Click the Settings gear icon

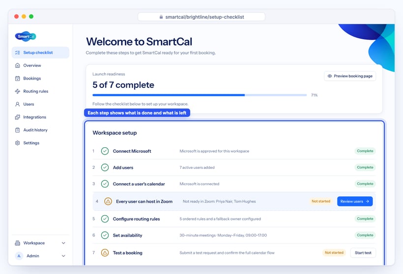tap(18, 143)
